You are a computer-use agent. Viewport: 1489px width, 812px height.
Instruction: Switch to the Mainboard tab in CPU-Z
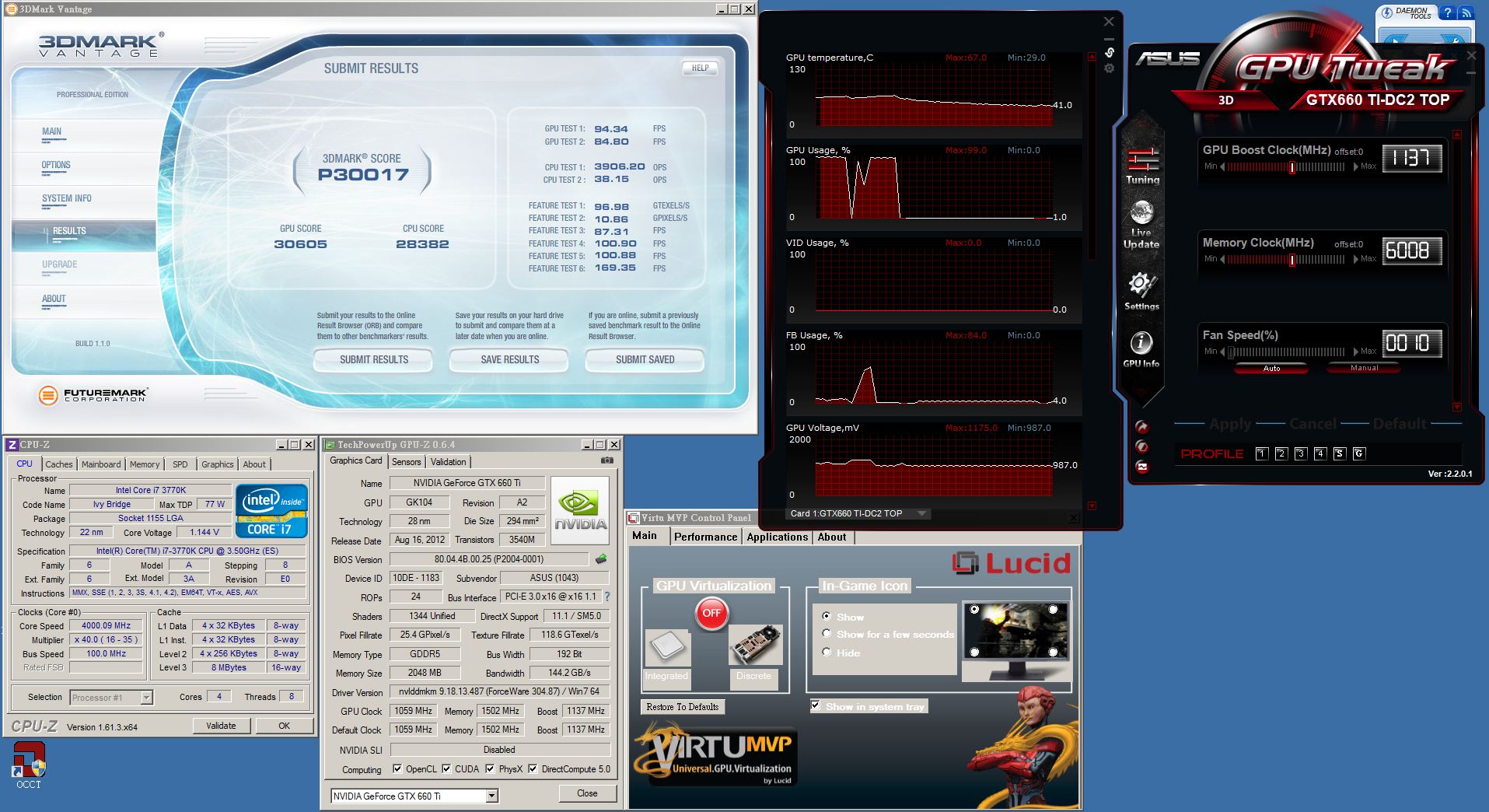click(x=101, y=464)
